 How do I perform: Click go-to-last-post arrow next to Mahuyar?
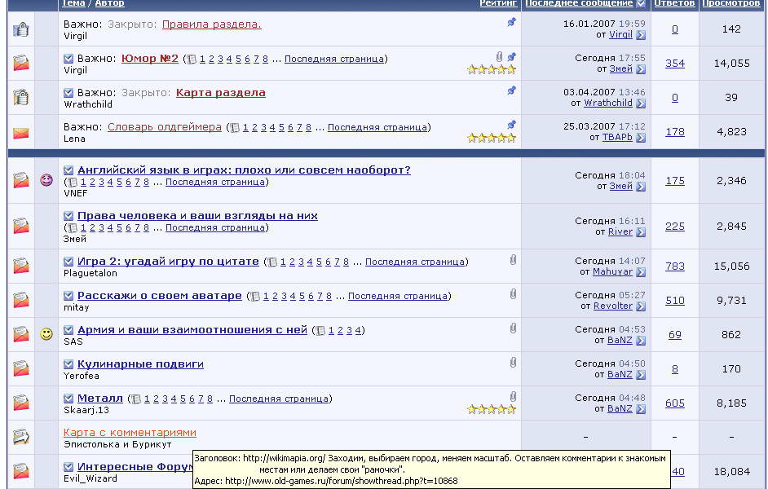641,272
